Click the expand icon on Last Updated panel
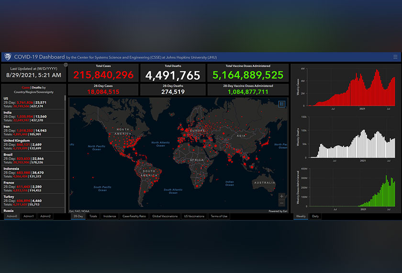 (66, 65)
